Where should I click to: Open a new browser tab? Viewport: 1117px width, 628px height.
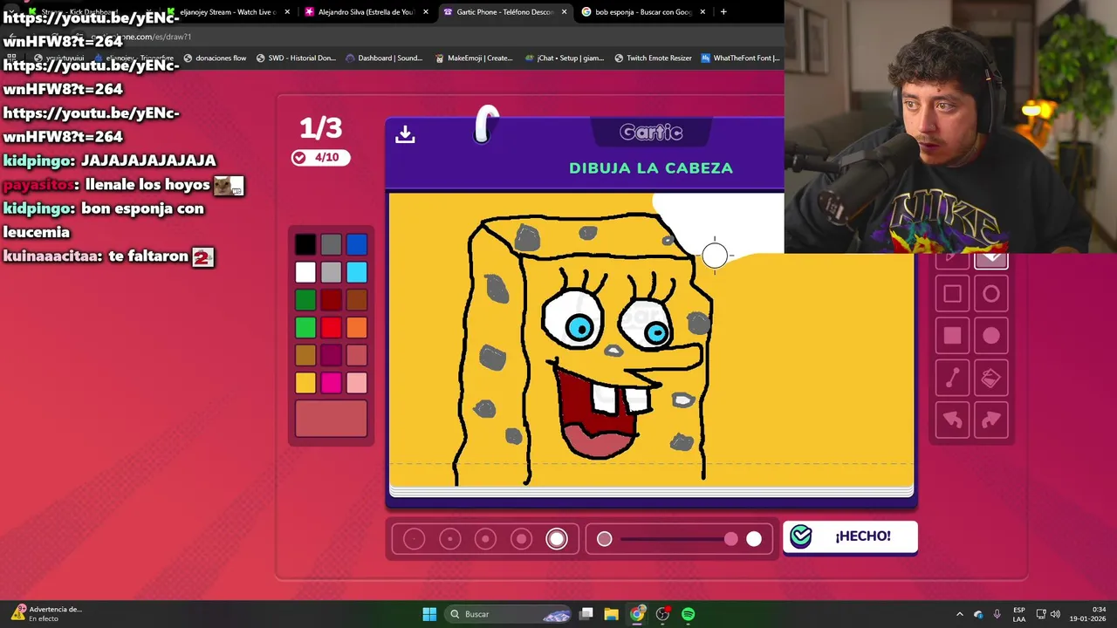[x=723, y=12]
